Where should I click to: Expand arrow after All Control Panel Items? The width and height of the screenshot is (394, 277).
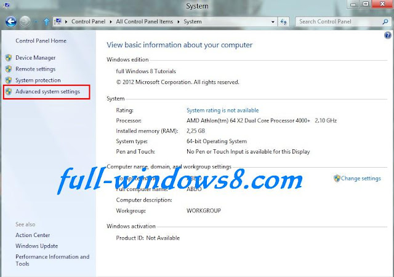click(179, 22)
